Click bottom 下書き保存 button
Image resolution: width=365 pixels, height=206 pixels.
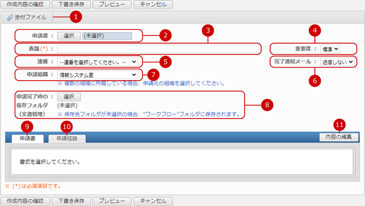pos(71,201)
